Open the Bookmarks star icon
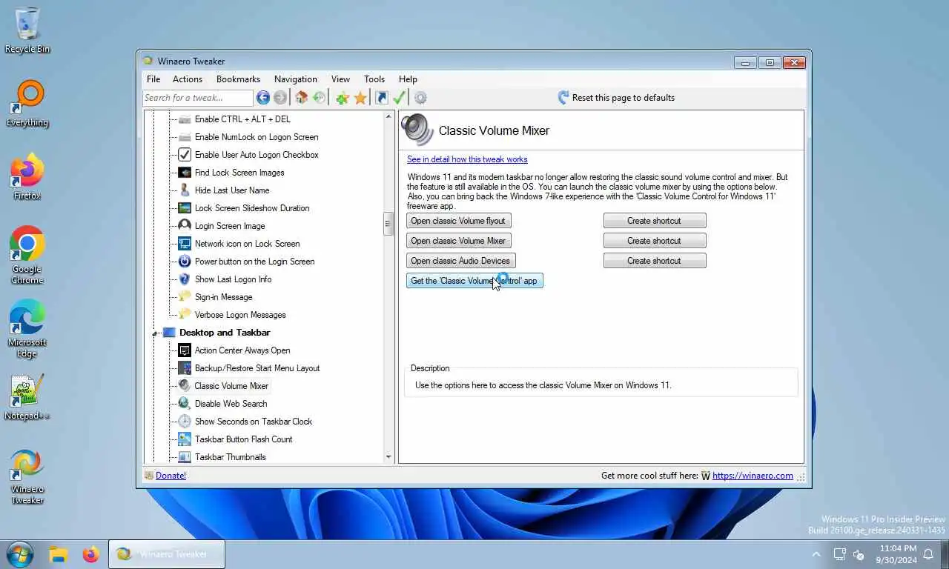This screenshot has width=949, height=569. [360, 98]
